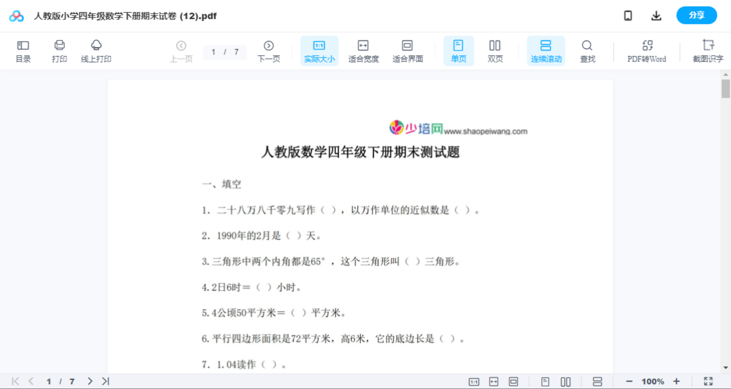Click the download icon in the header
This screenshot has width=731, height=389.
pyautogui.click(x=656, y=15)
